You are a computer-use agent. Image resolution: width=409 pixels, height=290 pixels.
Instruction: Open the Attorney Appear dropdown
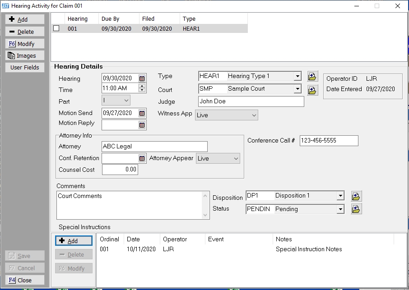(x=236, y=159)
